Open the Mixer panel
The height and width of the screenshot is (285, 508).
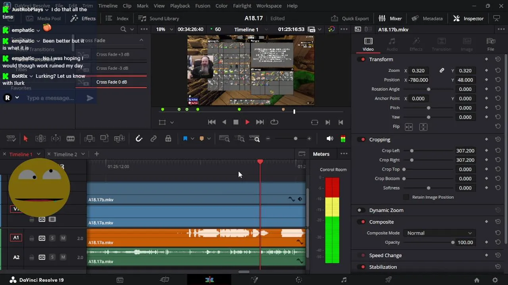[390, 19]
